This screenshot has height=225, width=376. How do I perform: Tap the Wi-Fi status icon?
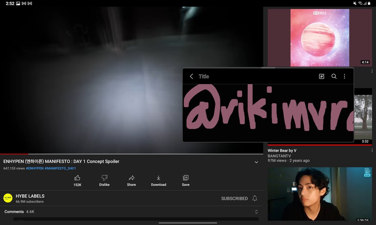coord(360,3)
